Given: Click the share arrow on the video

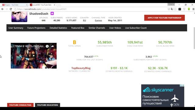Looking at the screenshot, I should point(52,46).
